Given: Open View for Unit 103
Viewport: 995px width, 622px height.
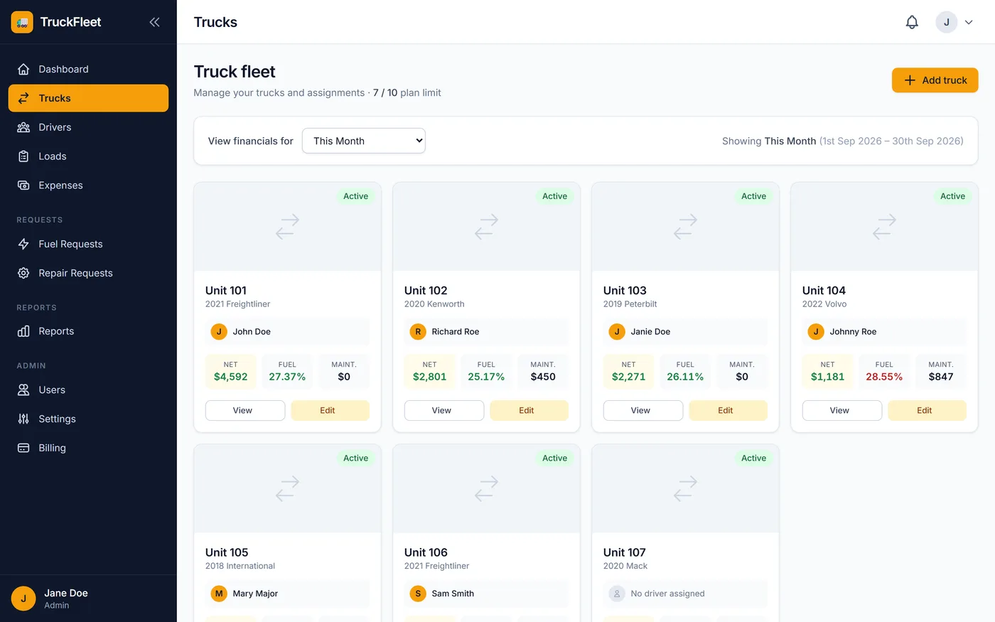Looking at the screenshot, I should pos(643,410).
